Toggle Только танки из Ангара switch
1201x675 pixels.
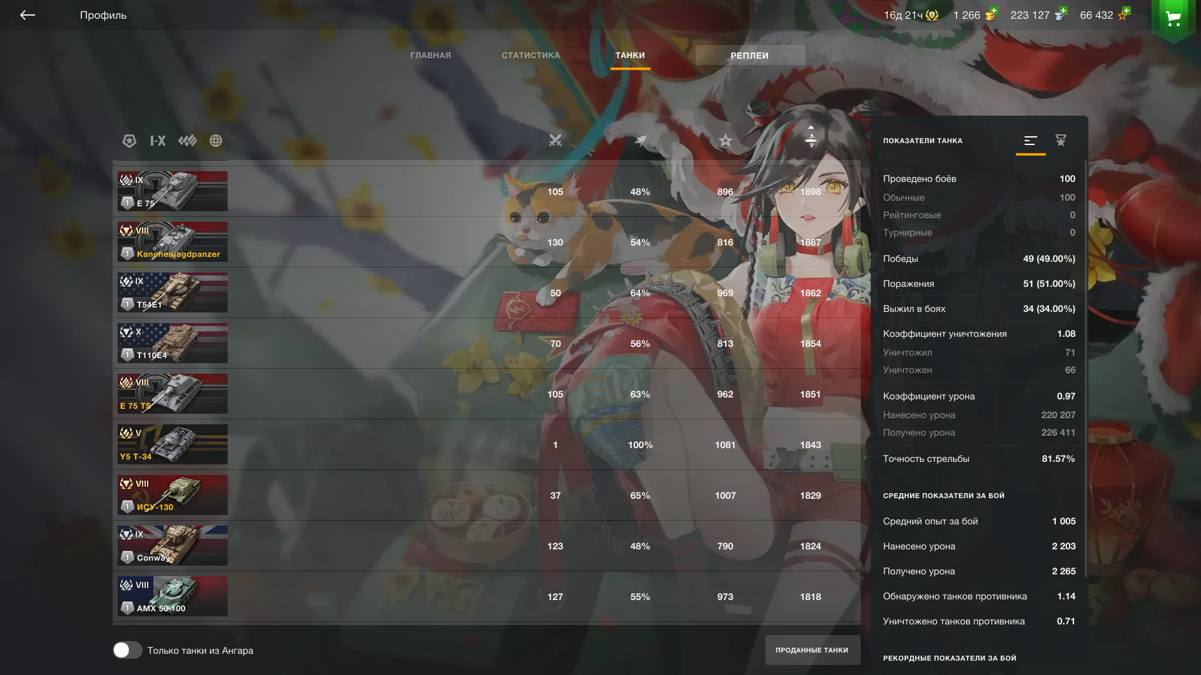(x=127, y=650)
